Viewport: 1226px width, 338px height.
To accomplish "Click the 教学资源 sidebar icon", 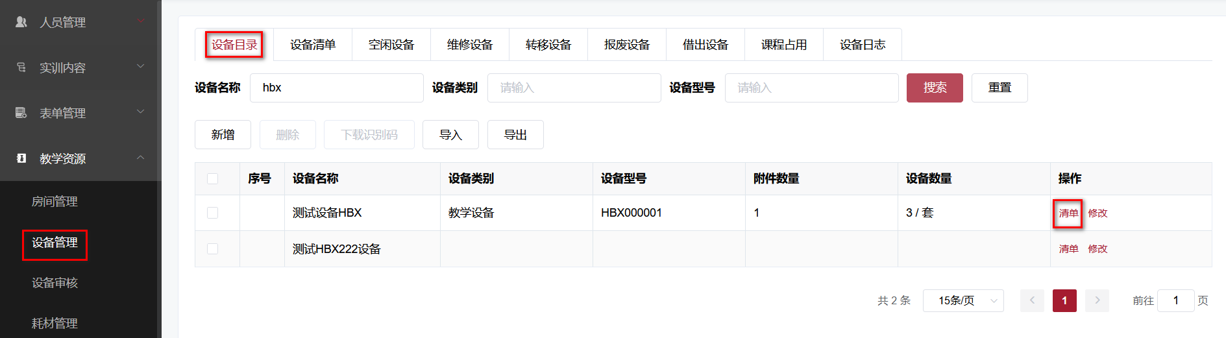I will pyautogui.click(x=21, y=158).
